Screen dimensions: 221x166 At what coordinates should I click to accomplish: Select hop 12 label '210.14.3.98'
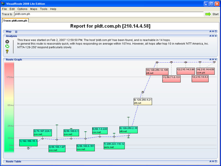186,71
